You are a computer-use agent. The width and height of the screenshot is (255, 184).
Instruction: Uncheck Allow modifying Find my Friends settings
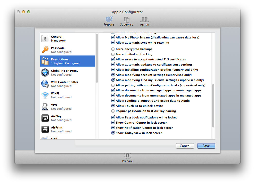[113, 80]
